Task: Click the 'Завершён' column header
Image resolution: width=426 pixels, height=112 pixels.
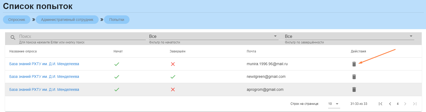Action: [x=178, y=51]
